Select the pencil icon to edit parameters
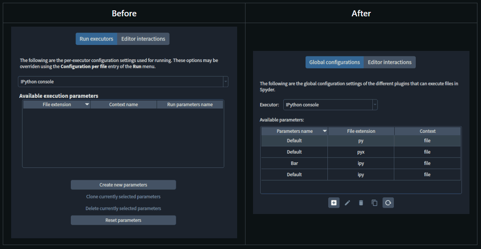The height and width of the screenshot is (249, 481). tap(347, 202)
